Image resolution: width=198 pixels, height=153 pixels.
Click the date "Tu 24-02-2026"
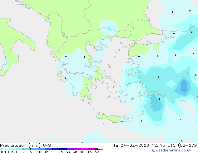131,146
